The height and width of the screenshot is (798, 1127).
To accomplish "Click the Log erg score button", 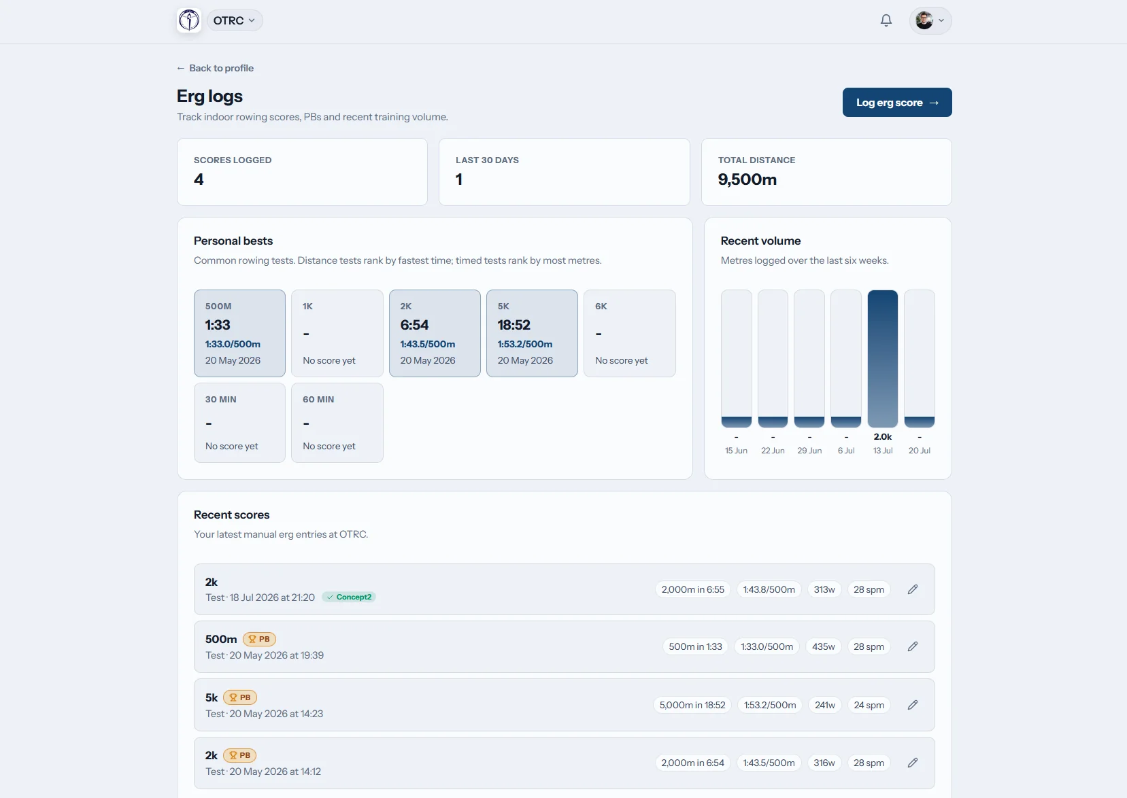I will (896, 102).
